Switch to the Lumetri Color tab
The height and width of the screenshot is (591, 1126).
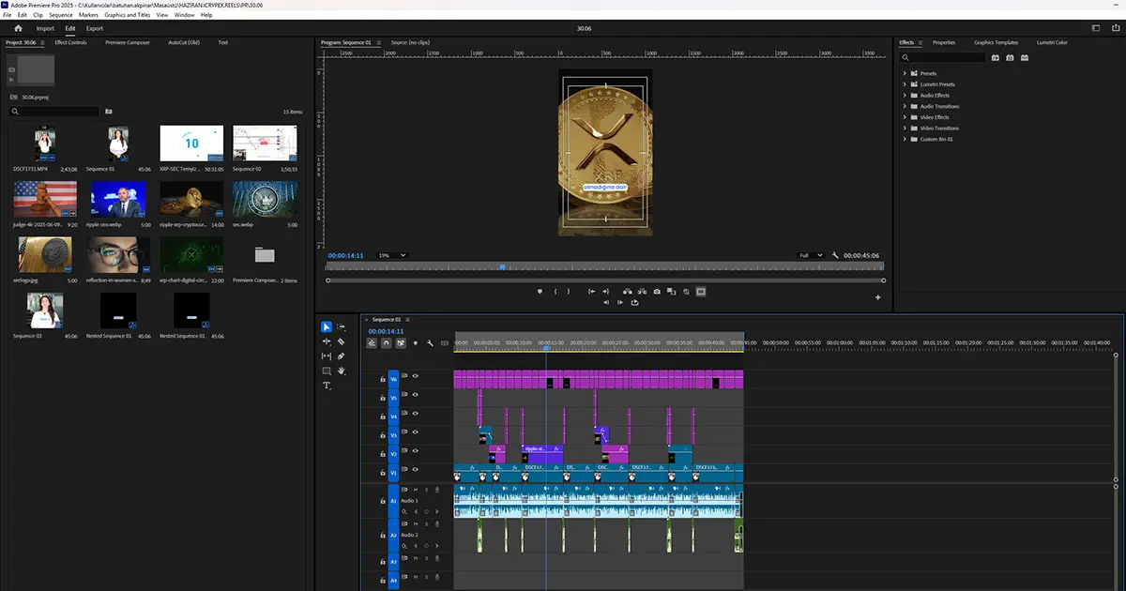pos(1052,42)
